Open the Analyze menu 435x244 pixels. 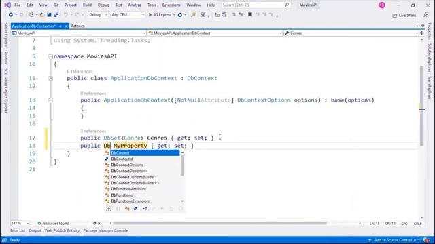[135, 5]
